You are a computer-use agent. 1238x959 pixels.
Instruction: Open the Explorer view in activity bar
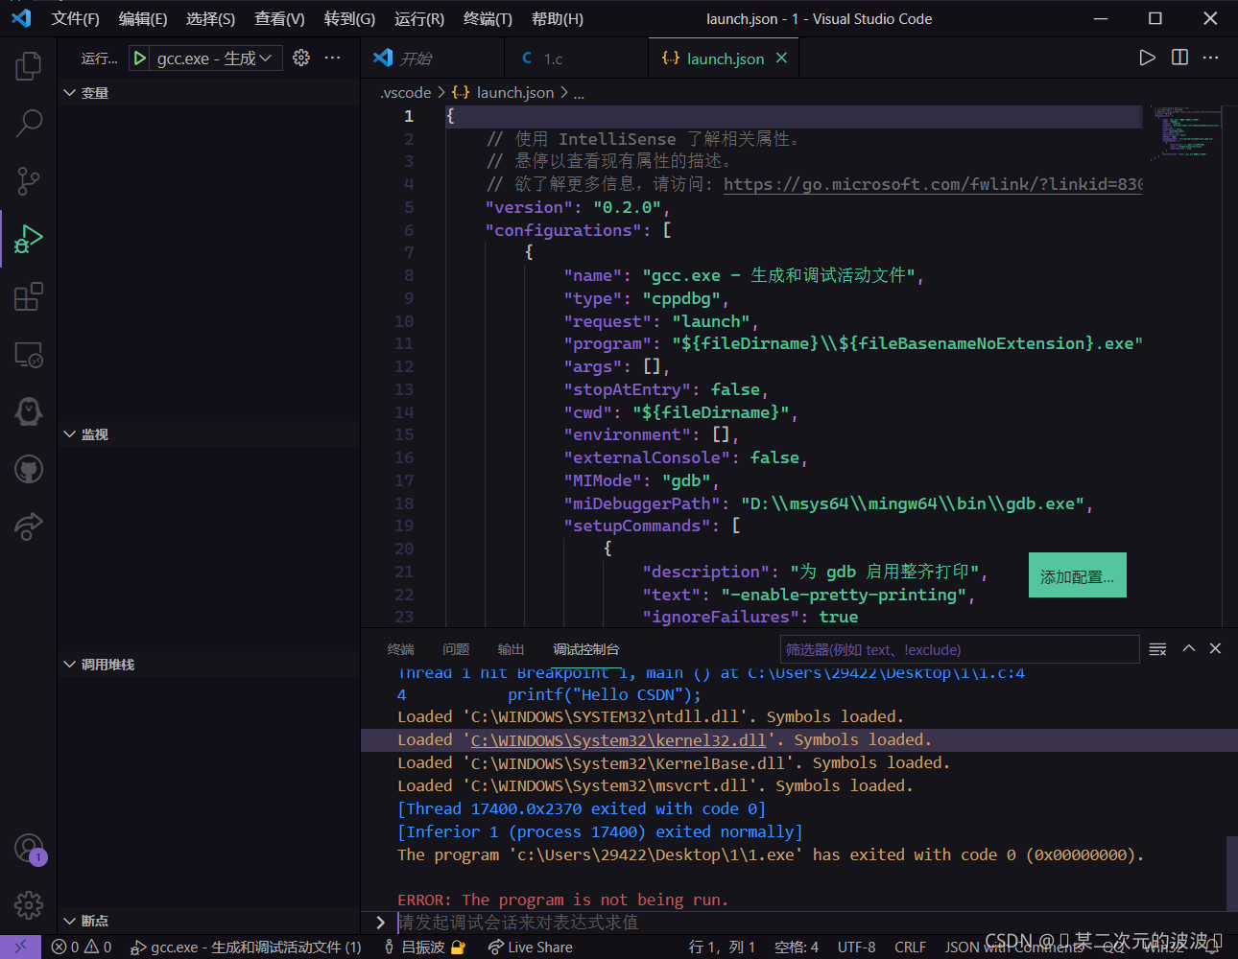tap(29, 66)
